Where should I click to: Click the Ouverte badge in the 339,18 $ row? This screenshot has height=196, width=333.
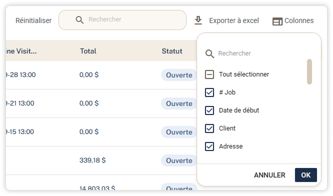[179, 160]
